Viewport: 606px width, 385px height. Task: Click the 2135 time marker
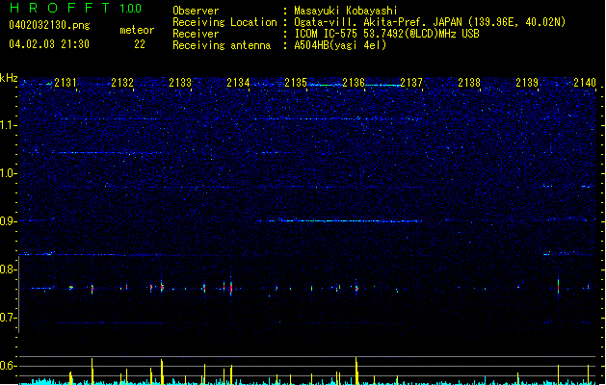(x=296, y=82)
